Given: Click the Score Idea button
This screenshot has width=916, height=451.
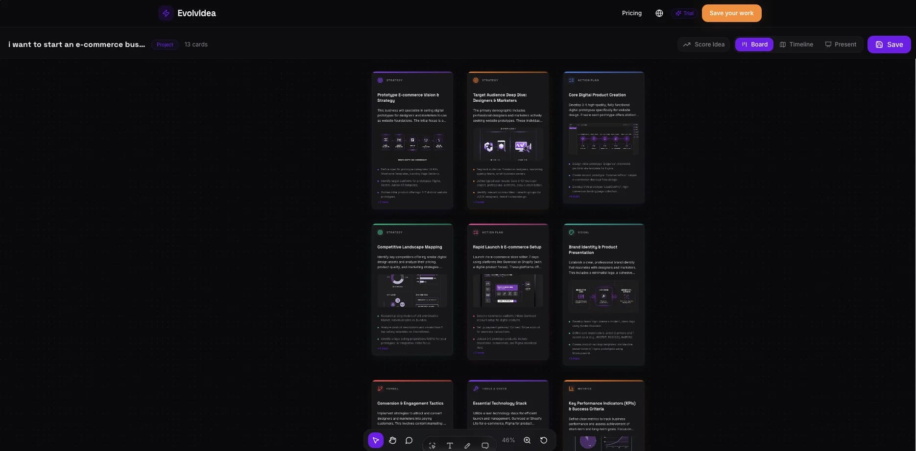Looking at the screenshot, I should 704,45.
